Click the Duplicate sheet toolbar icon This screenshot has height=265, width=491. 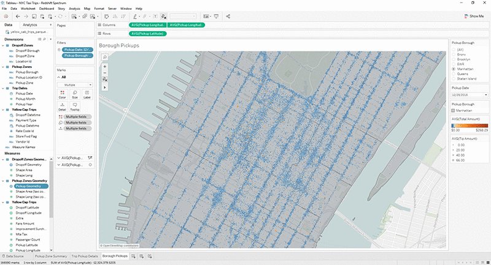tap(85, 17)
